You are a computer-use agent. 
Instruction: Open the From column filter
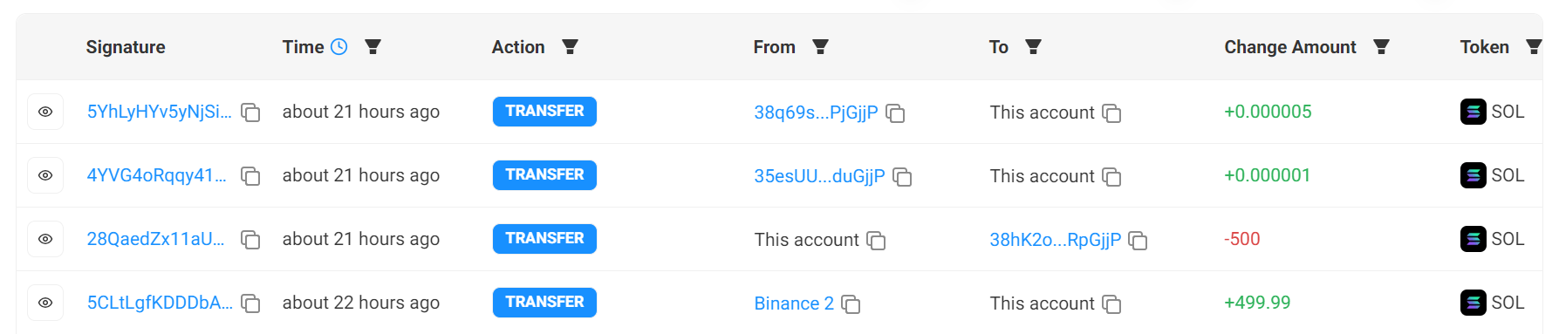coord(820,47)
